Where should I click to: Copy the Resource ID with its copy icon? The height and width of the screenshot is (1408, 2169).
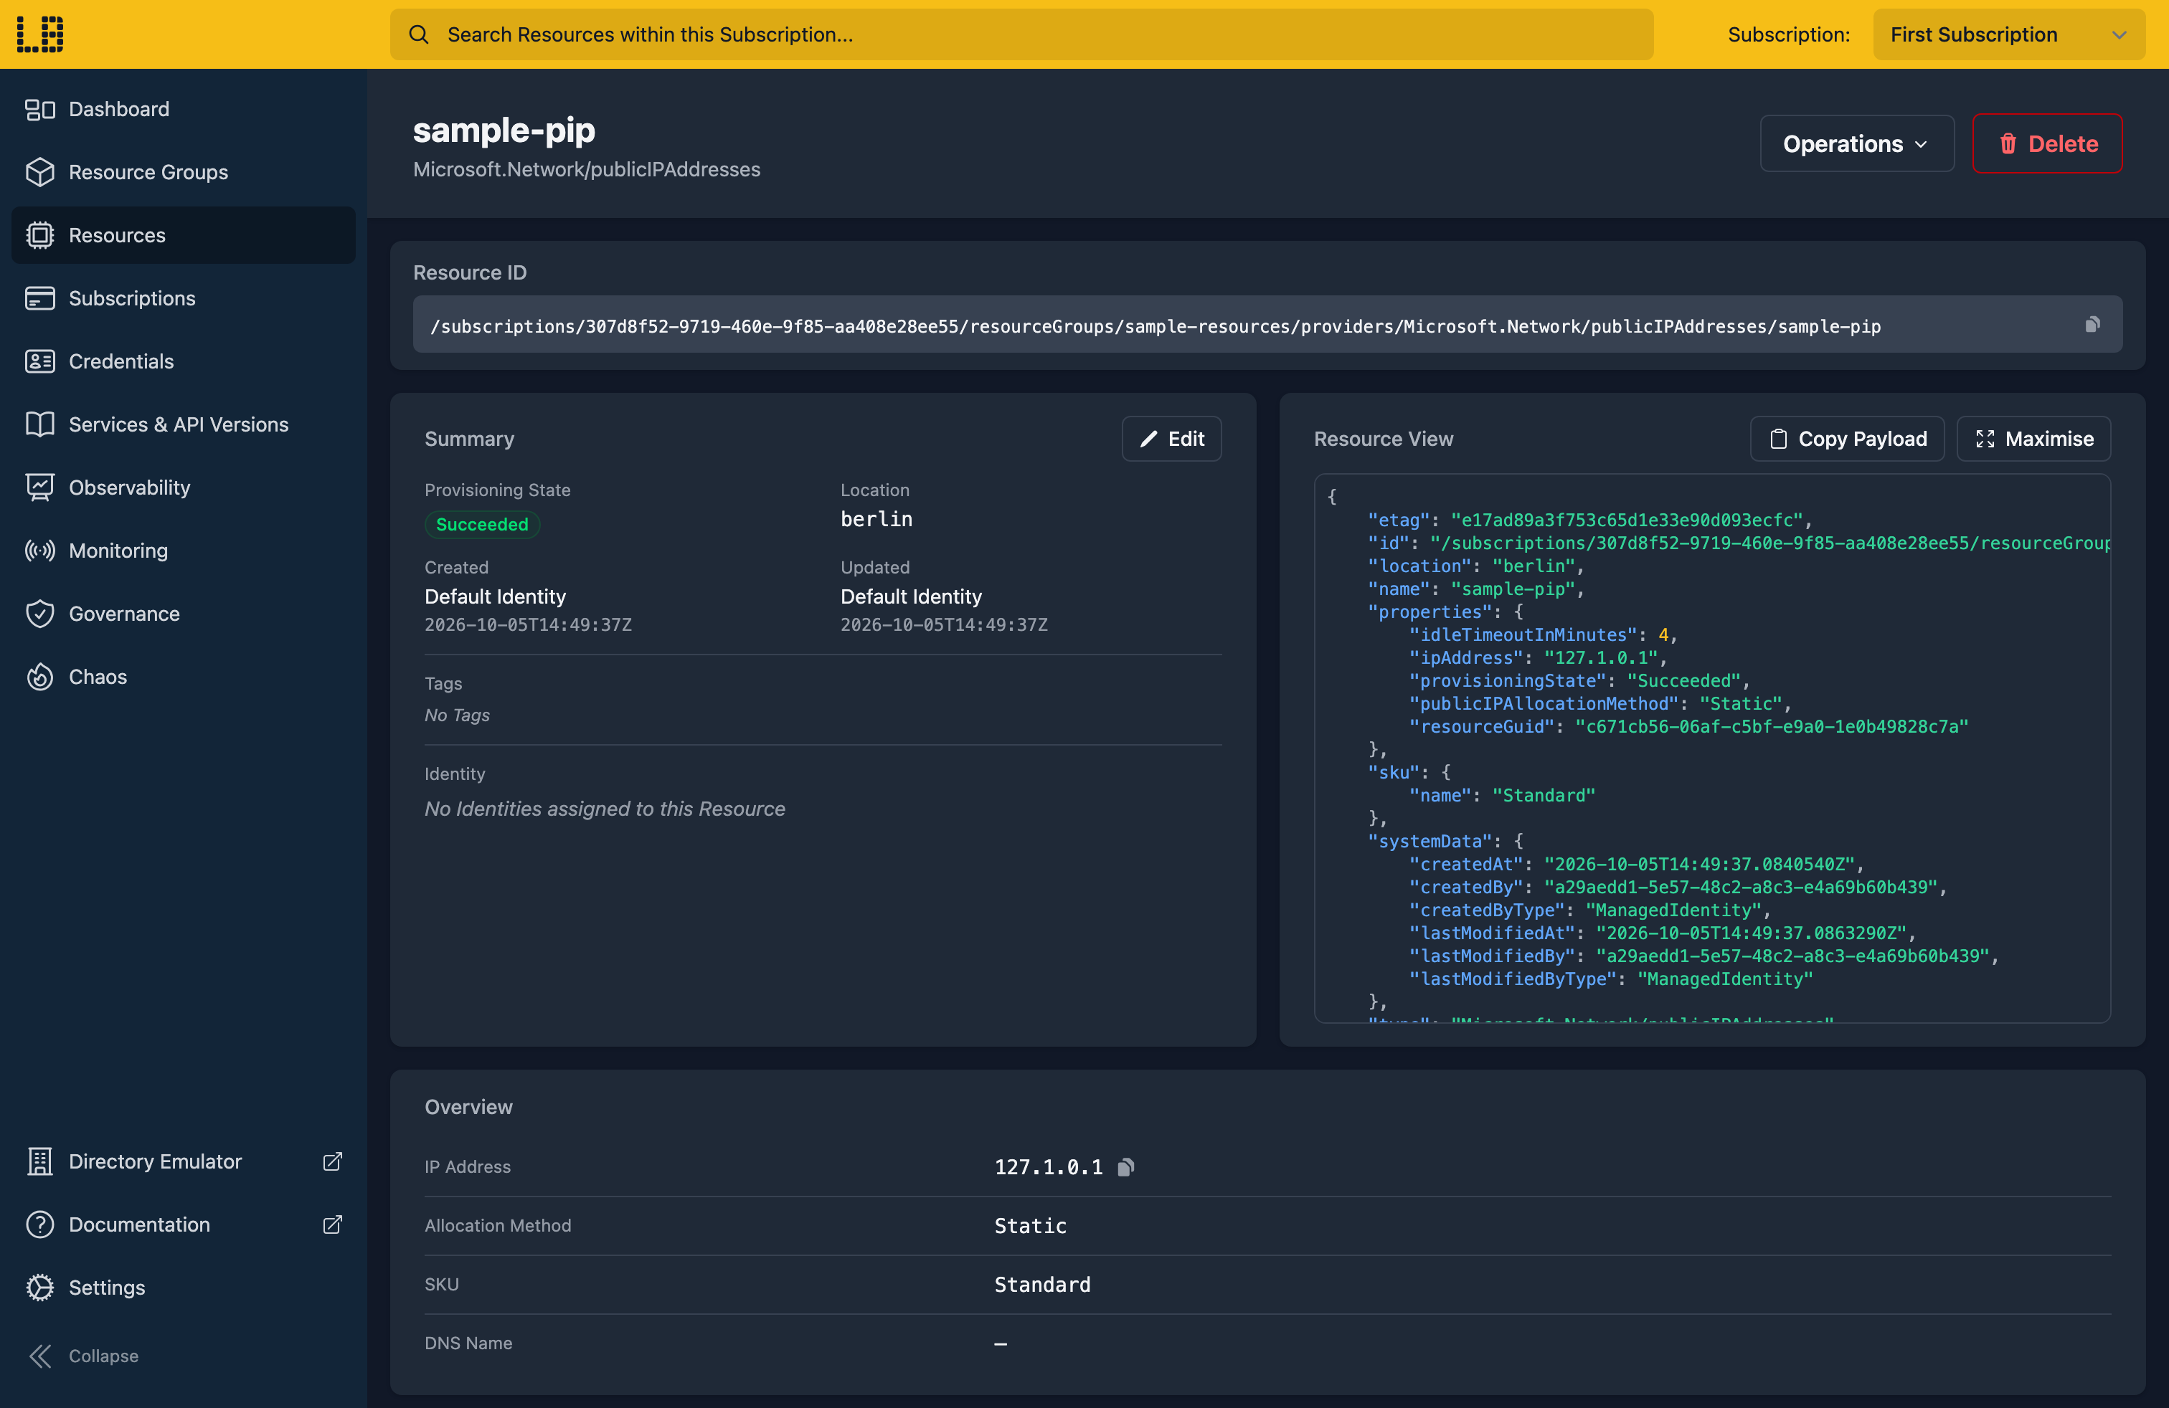(2092, 324)
